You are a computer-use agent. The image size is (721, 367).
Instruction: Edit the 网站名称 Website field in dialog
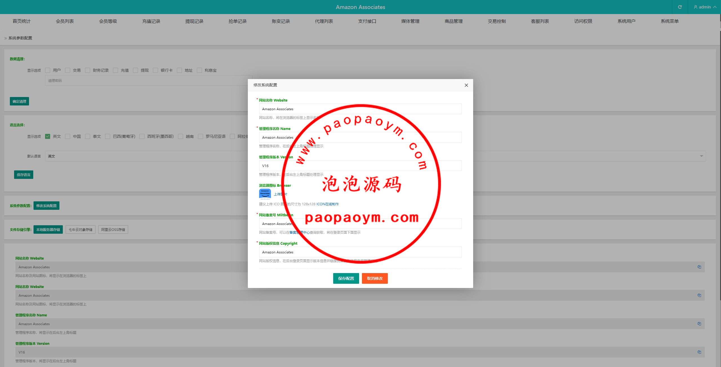(360, 109)
